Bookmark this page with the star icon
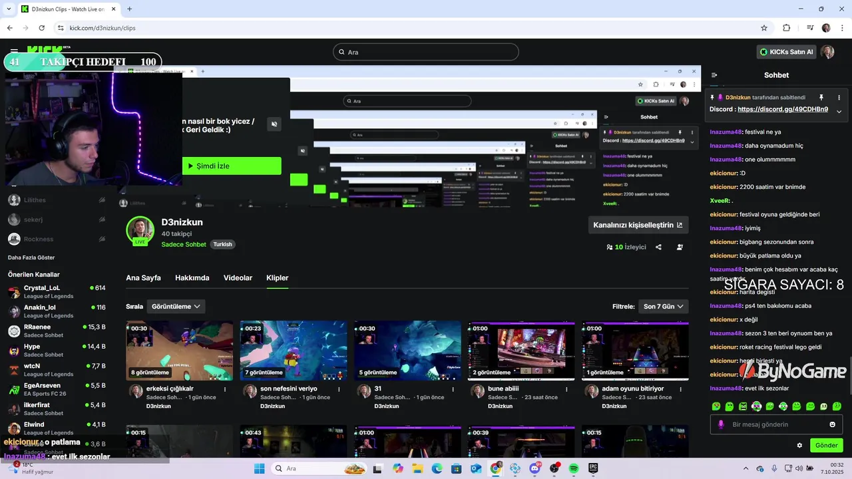This screenshot has width=852, height=479. (764, 28)
